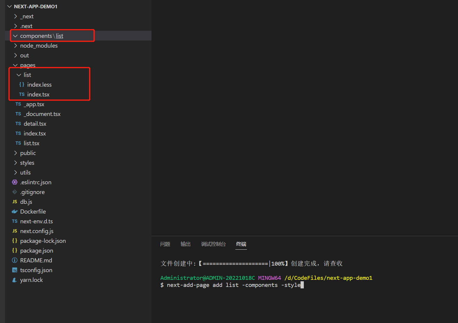Select the 终端 (Terminal) panel tab
458x323 pixels.
(241, 244)
